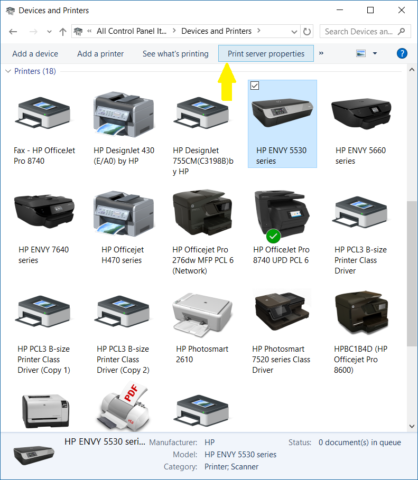
Task: Click the change view icon in the toolbar
Action: (x=361, y=53)
